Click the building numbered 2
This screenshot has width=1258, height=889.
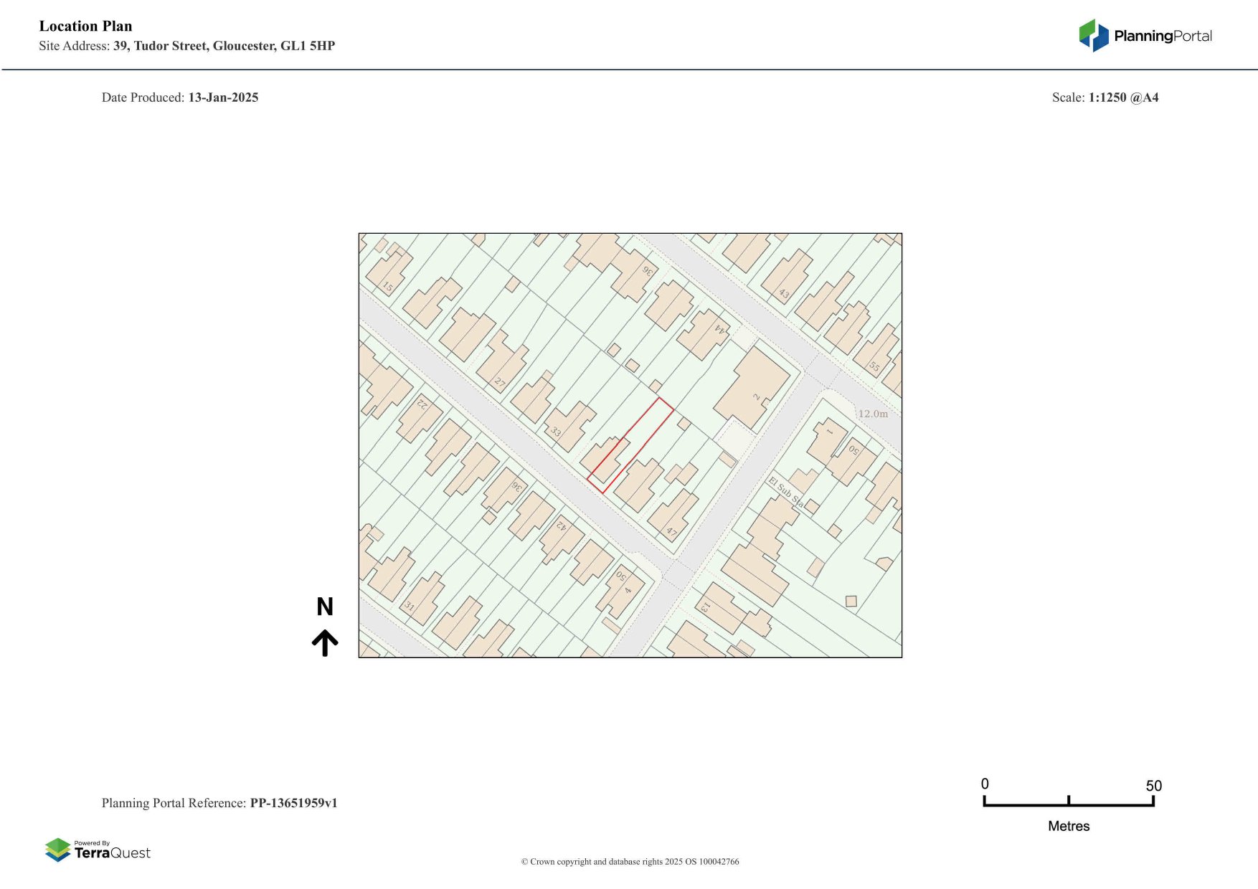(752, 389)
